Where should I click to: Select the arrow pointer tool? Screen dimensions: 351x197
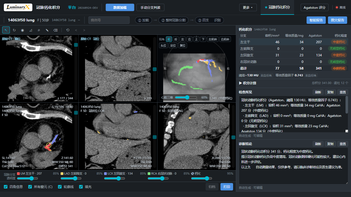(x=6, y=30)
